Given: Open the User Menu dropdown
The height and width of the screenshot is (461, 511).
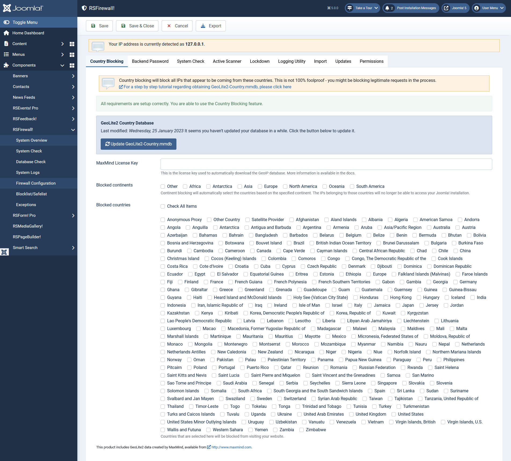Looking at the screenshot, I should click(489, 8).
